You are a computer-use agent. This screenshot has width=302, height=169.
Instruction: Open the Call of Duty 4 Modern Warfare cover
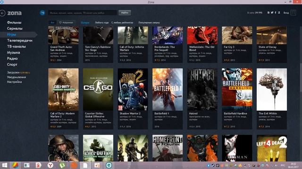(98, 148)
